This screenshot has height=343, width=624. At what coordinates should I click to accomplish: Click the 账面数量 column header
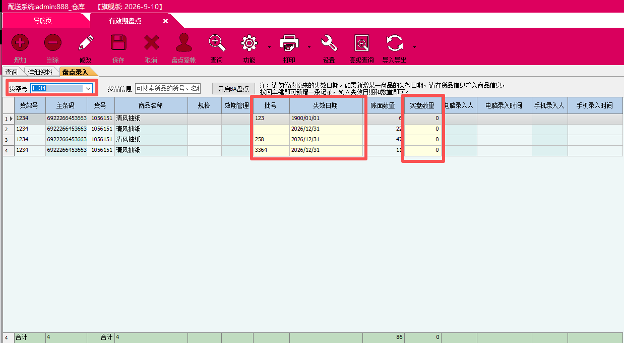(x=383, y=105)
